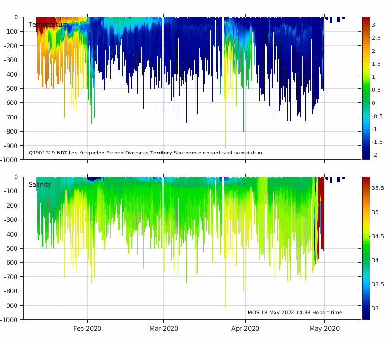Viewport: 388px width, 340px height.
Task: Click the Salinity panel title label
Action: 40,185
